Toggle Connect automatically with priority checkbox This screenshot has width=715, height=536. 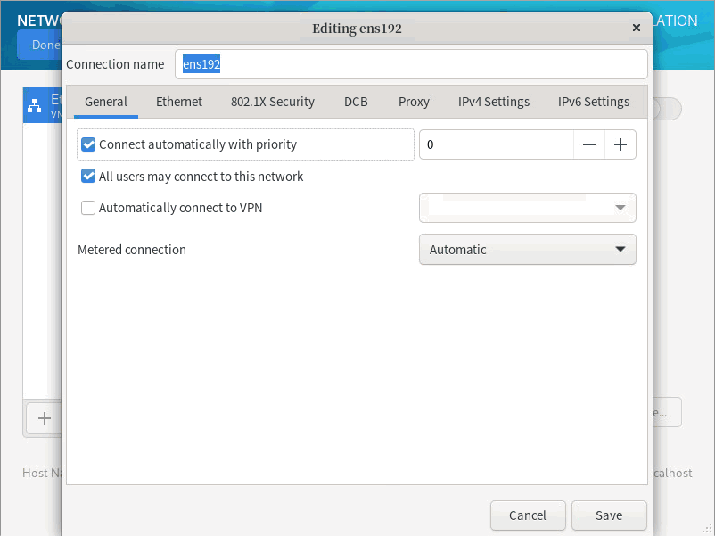88,144
